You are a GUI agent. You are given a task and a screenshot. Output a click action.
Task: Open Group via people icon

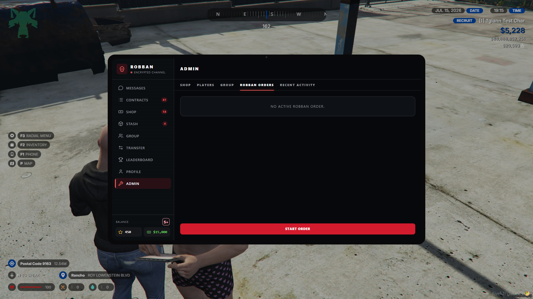121,136
